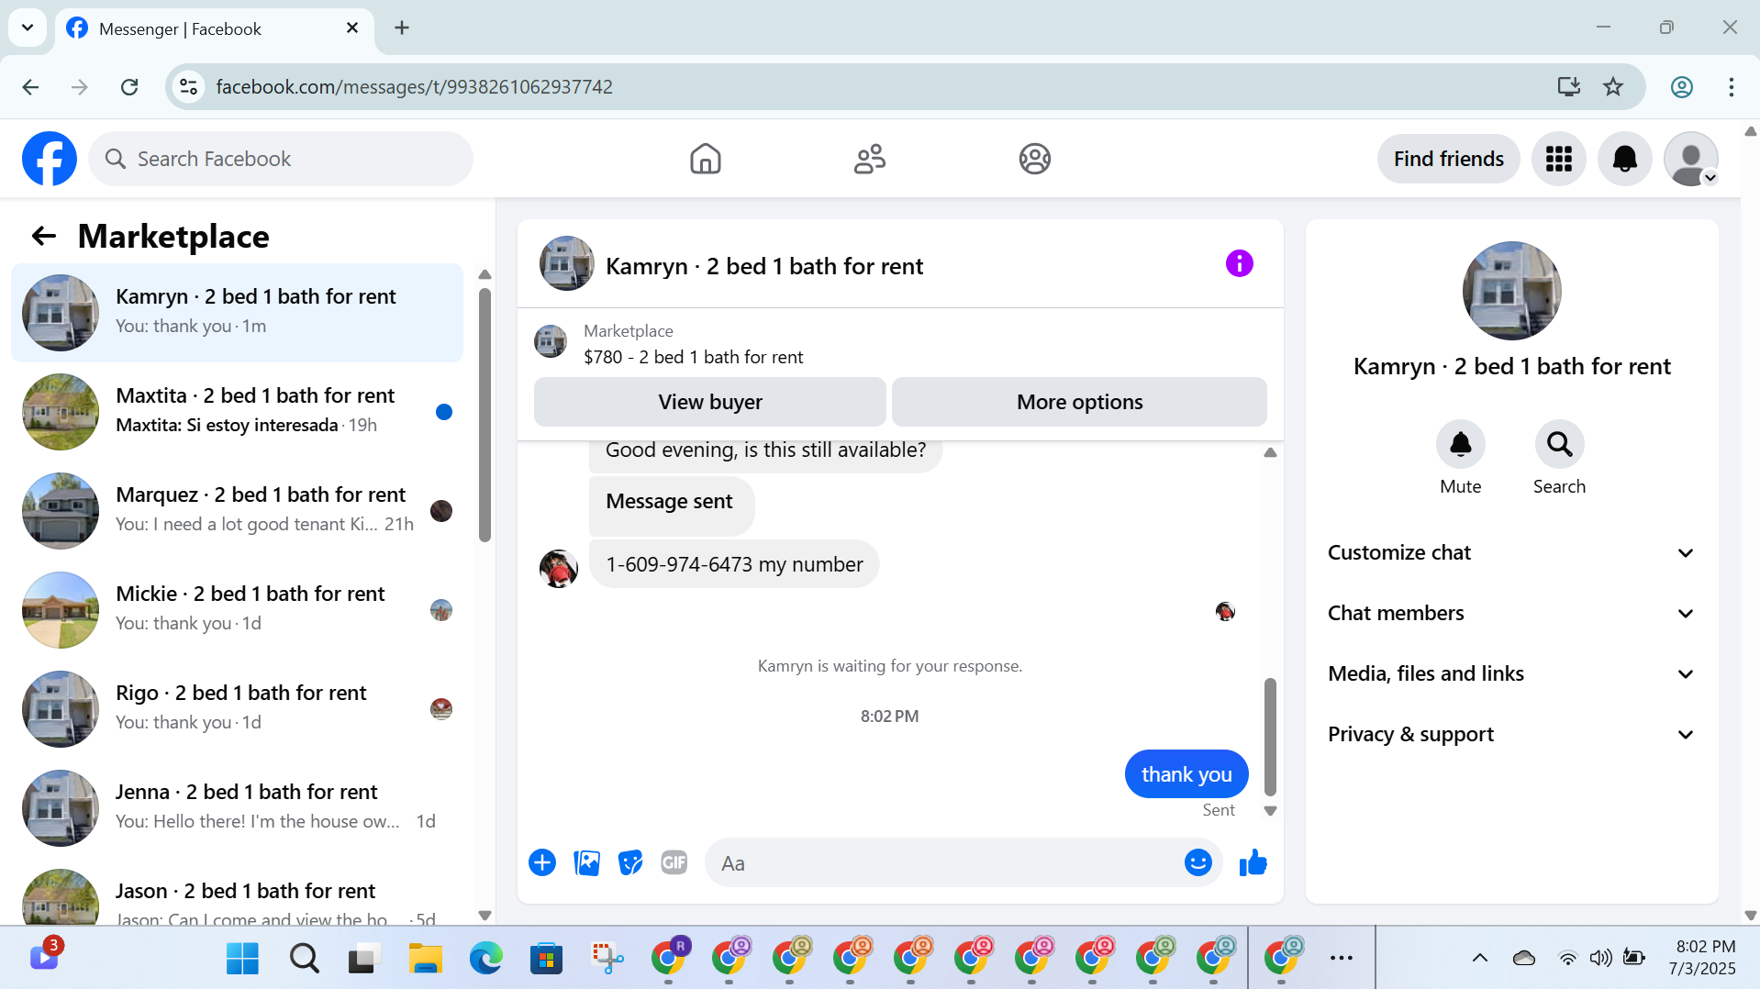Click in the Aa message input field
Viewport: 1760px width, 989px height.
(945, 862)
